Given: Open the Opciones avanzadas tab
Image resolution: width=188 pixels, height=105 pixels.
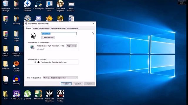Looking at the screenshot, I should [58, 29].
